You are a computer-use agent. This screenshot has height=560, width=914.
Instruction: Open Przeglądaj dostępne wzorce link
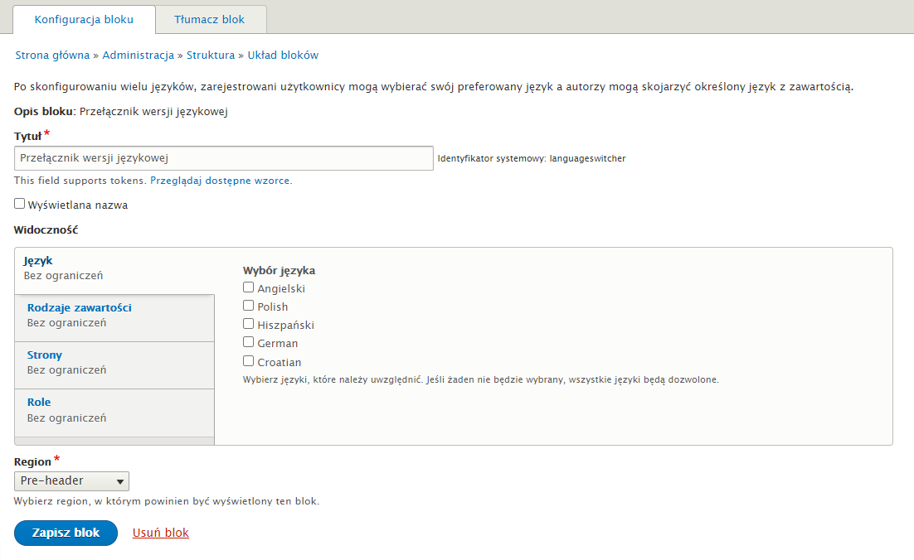click(x=221, y=181)
